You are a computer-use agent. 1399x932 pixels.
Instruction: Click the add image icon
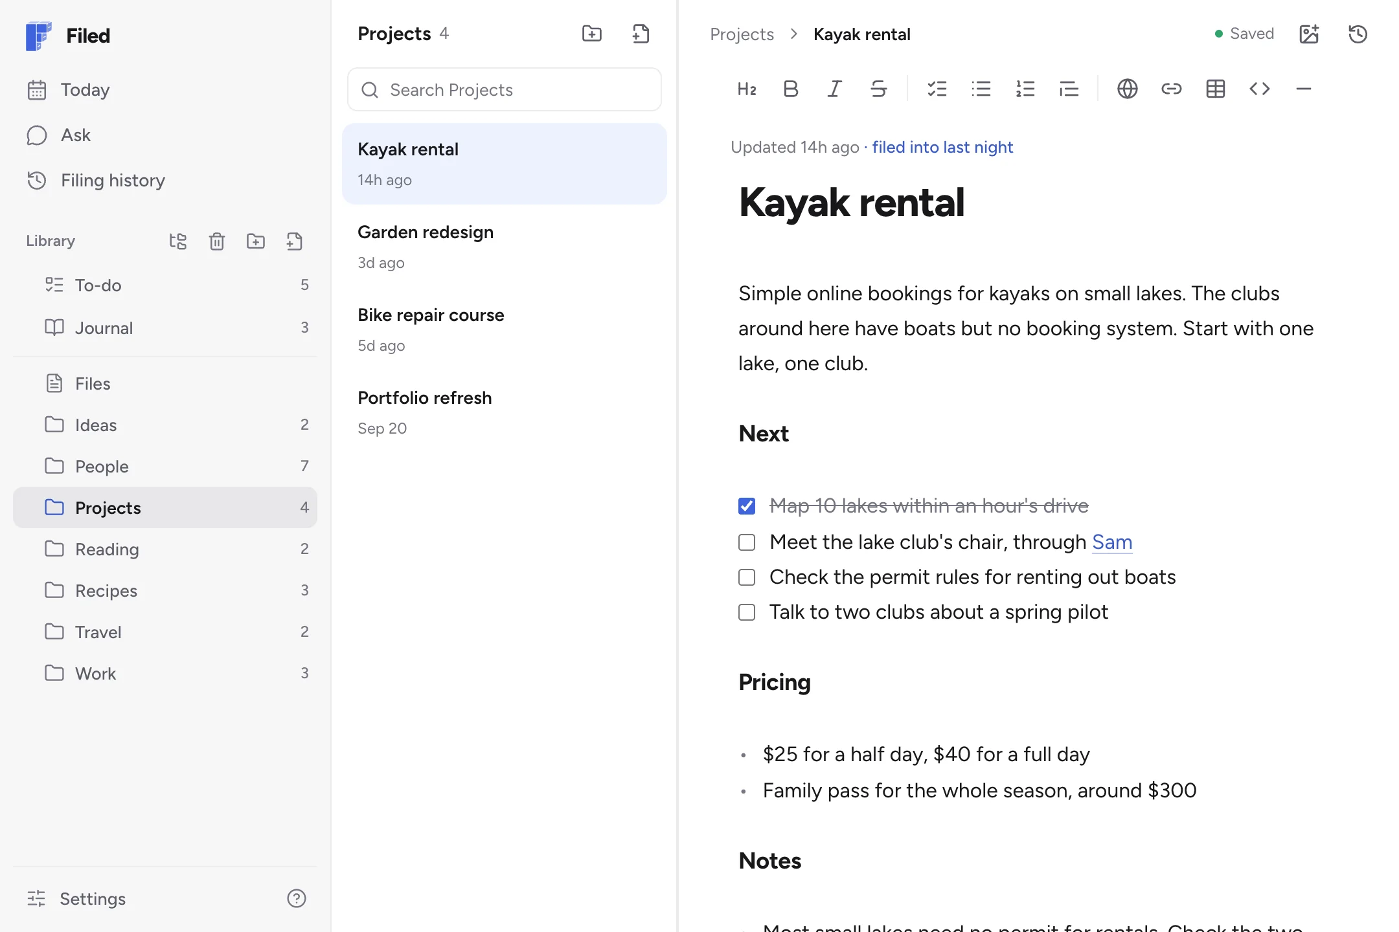pos(1309,34)
